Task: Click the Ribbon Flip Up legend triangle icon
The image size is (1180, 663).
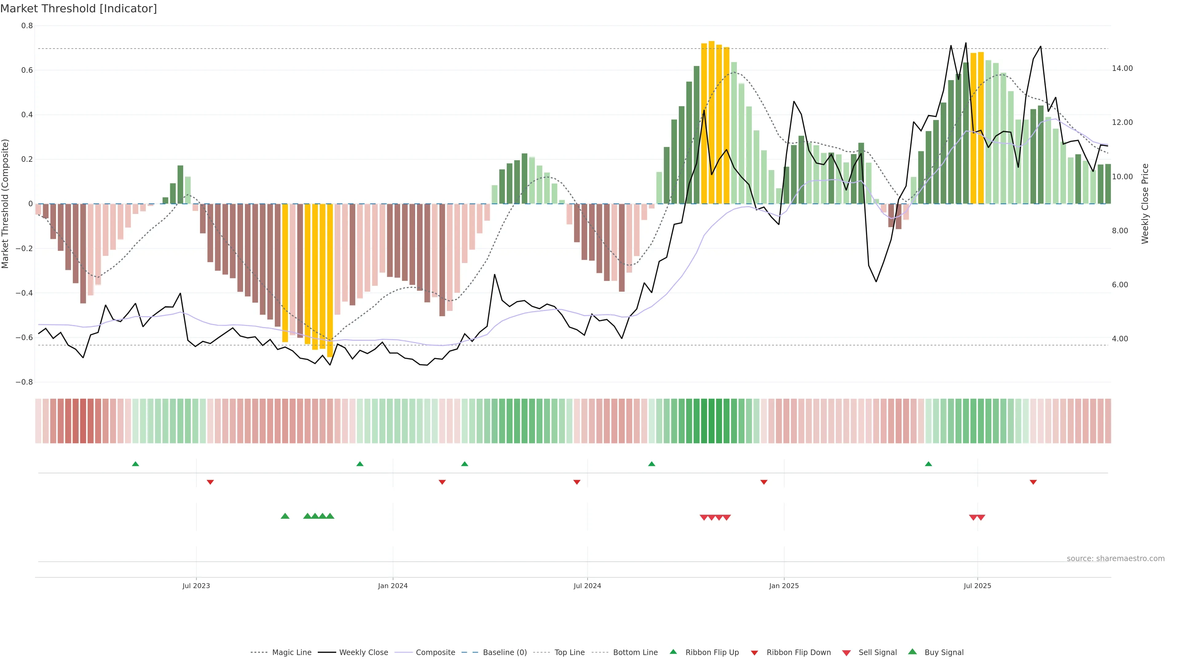Action: point(673,652)
